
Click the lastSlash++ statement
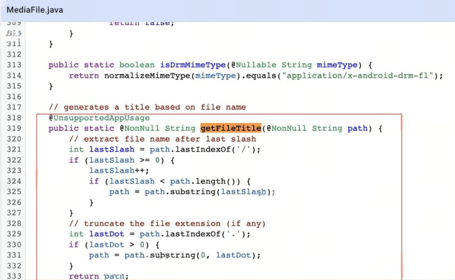click(119, 170)
